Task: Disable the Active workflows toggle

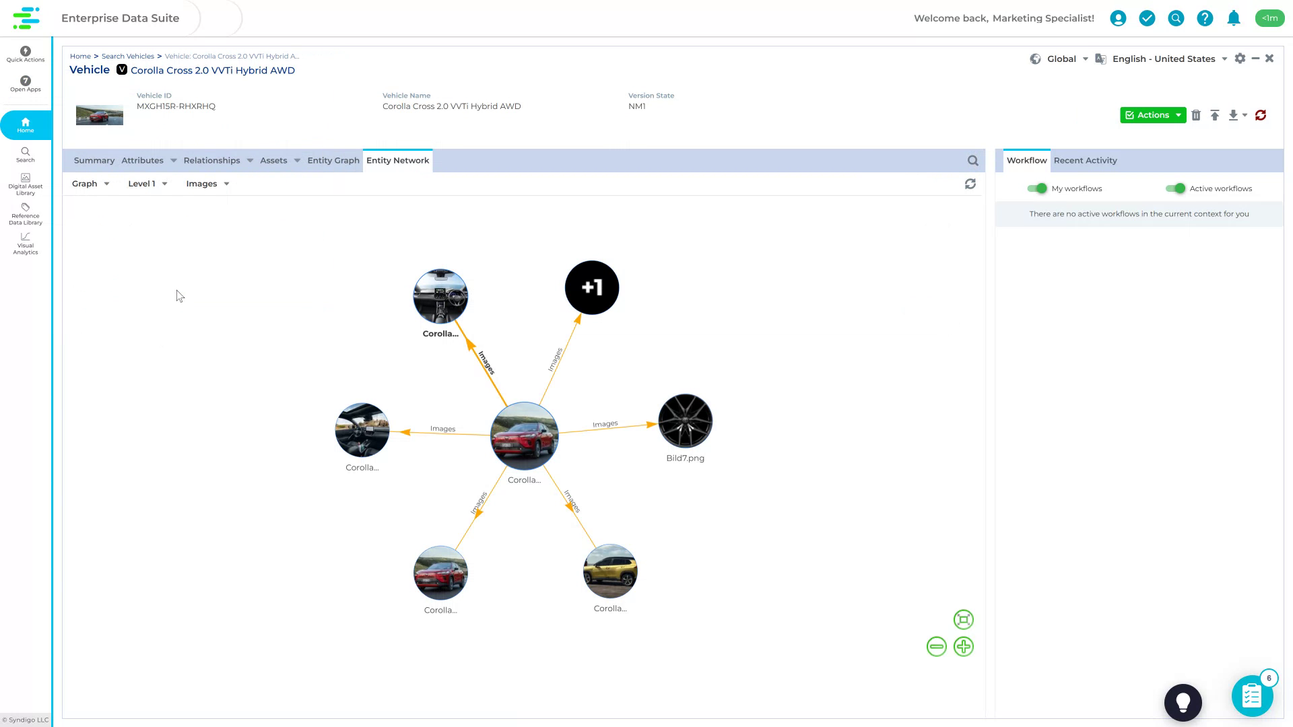Action: tap(1176, 188)
